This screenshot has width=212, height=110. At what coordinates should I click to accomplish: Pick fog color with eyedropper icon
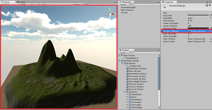[x=211, y=16]
